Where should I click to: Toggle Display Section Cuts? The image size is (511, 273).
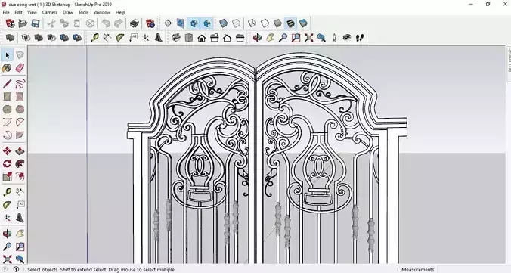coord(194,23)
